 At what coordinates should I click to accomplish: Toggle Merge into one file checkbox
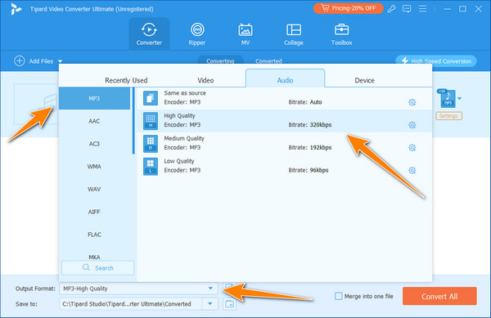(x=338, y=296)
